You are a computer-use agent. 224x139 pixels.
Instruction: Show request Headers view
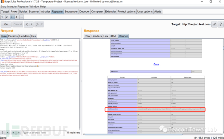(24, 36)
